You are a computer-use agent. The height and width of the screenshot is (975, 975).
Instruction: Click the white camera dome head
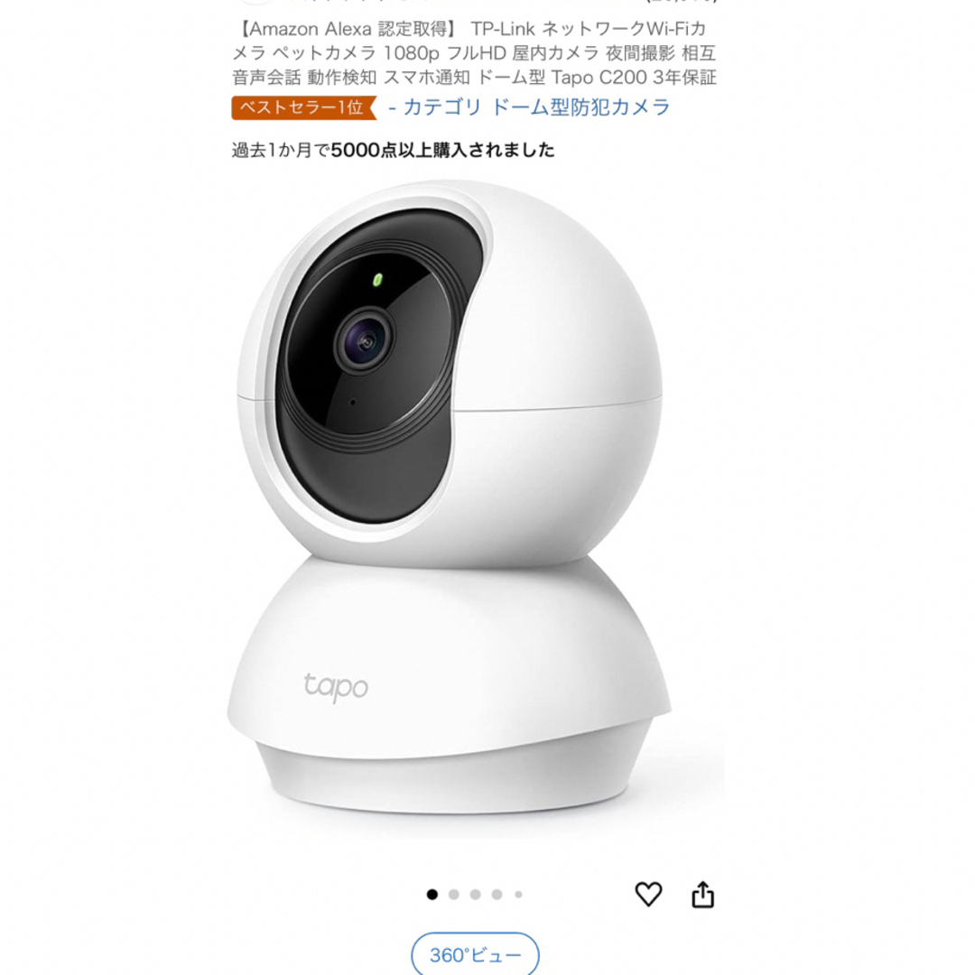(x=449, y=373)
